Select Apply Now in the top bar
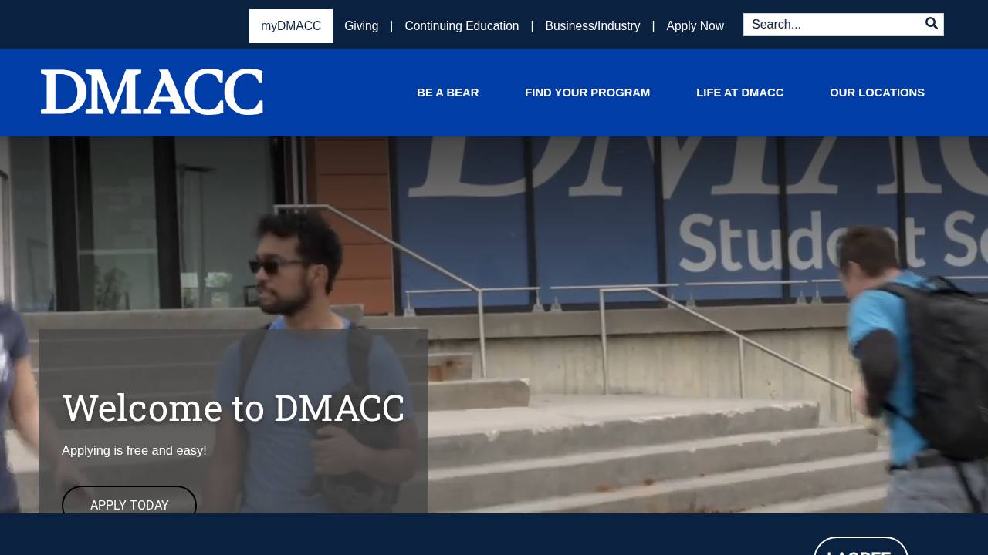The image size is (988, 555). (695, 26)
